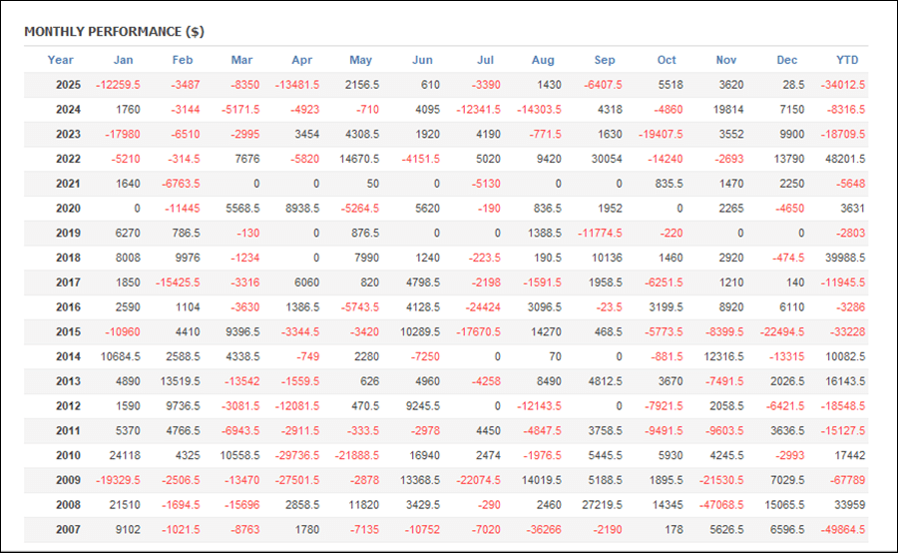Select the September 2022 value 30054
This screenshot has width=898, height=553.
606,159
